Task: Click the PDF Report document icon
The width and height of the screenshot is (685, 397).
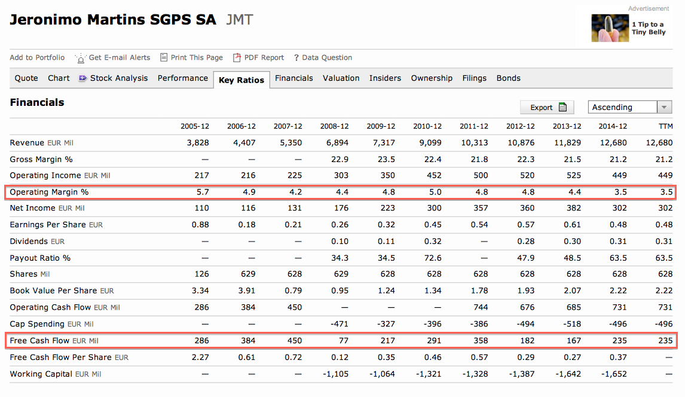Action: pyautogui.click(x=237, y=57)
